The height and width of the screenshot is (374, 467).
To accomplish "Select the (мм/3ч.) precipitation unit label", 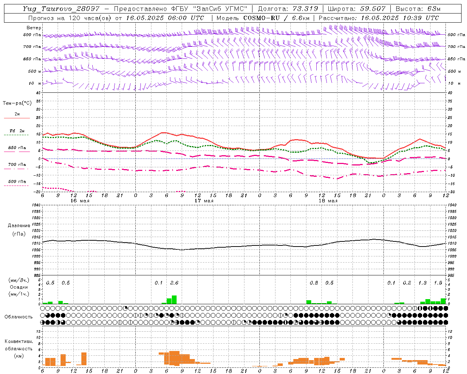I will point(19,280).
